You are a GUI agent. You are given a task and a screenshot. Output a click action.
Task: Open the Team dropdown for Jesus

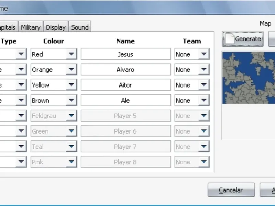(192, 54)
